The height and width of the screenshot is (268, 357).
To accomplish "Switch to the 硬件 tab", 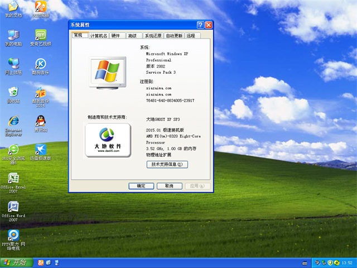I will pos(115,35).
